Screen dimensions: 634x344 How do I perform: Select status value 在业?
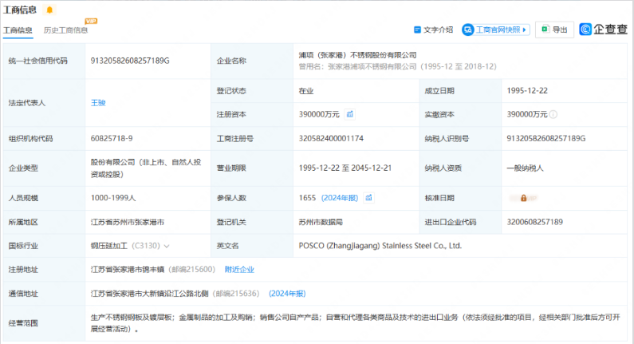click(306, 91)
